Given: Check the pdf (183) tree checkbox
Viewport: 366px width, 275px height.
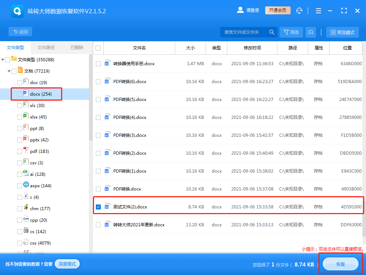Looking at the screenshot, I should click(x=20, y=151).
